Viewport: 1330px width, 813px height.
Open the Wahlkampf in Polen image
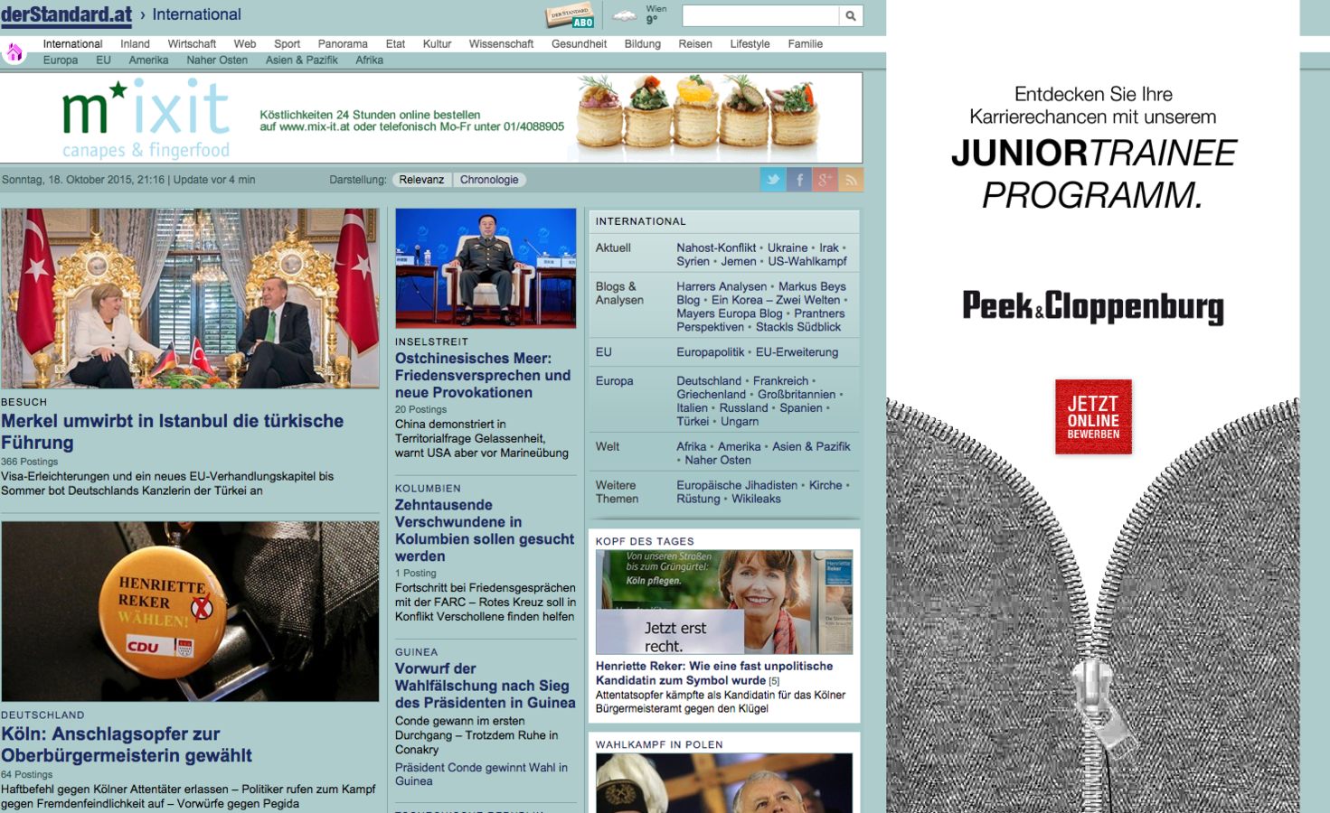724,782
